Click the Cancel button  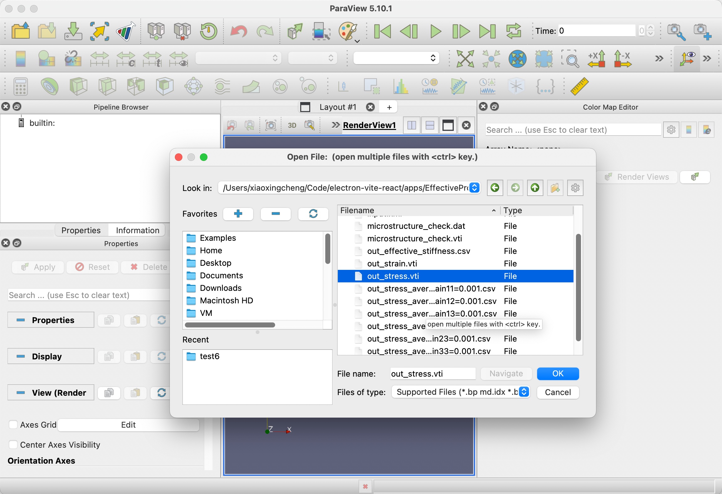click(557, 392)
